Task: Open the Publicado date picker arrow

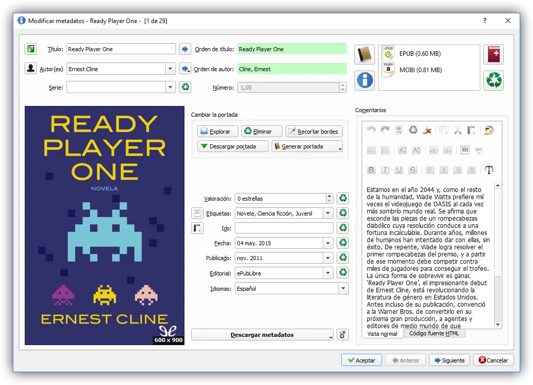Action: [x=328, y=258]
